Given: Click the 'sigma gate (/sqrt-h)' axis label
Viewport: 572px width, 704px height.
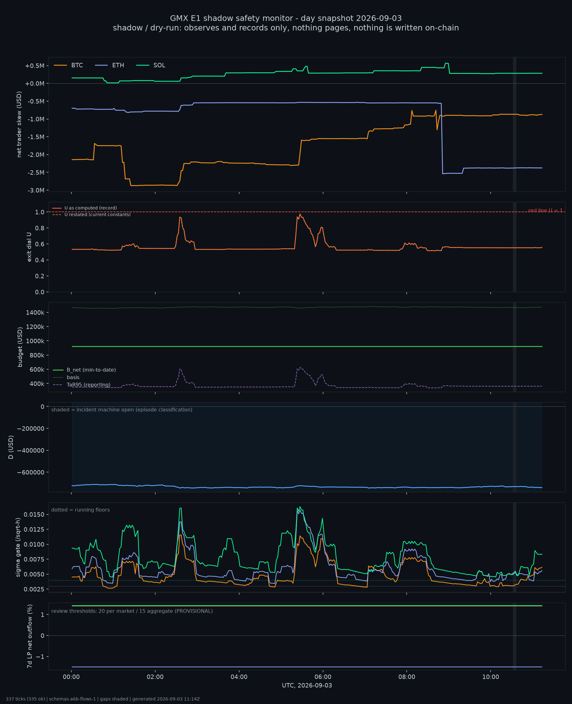Looking at the screenshot, I should point(18,547).
